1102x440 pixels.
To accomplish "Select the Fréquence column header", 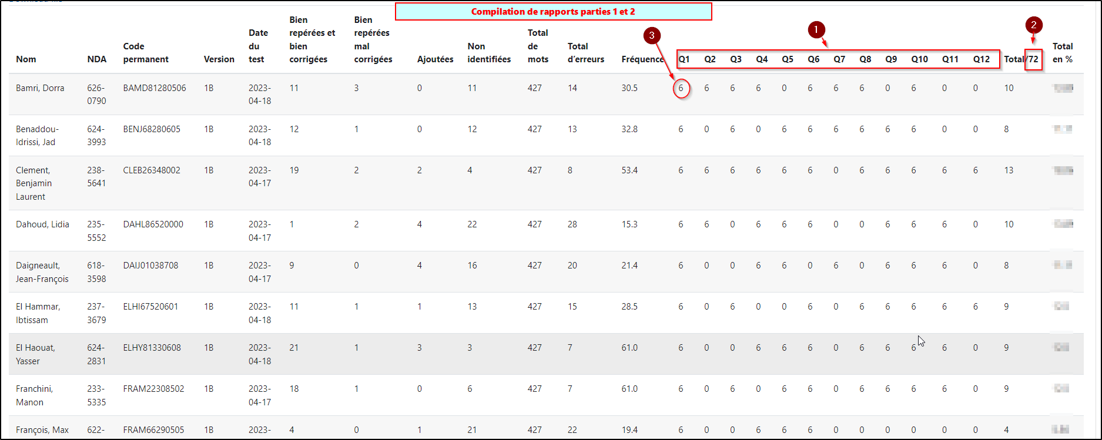I will 642,59.
